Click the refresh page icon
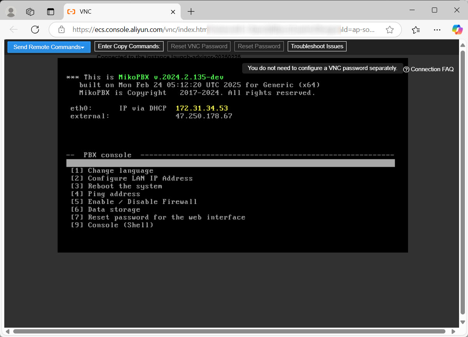 35,30
